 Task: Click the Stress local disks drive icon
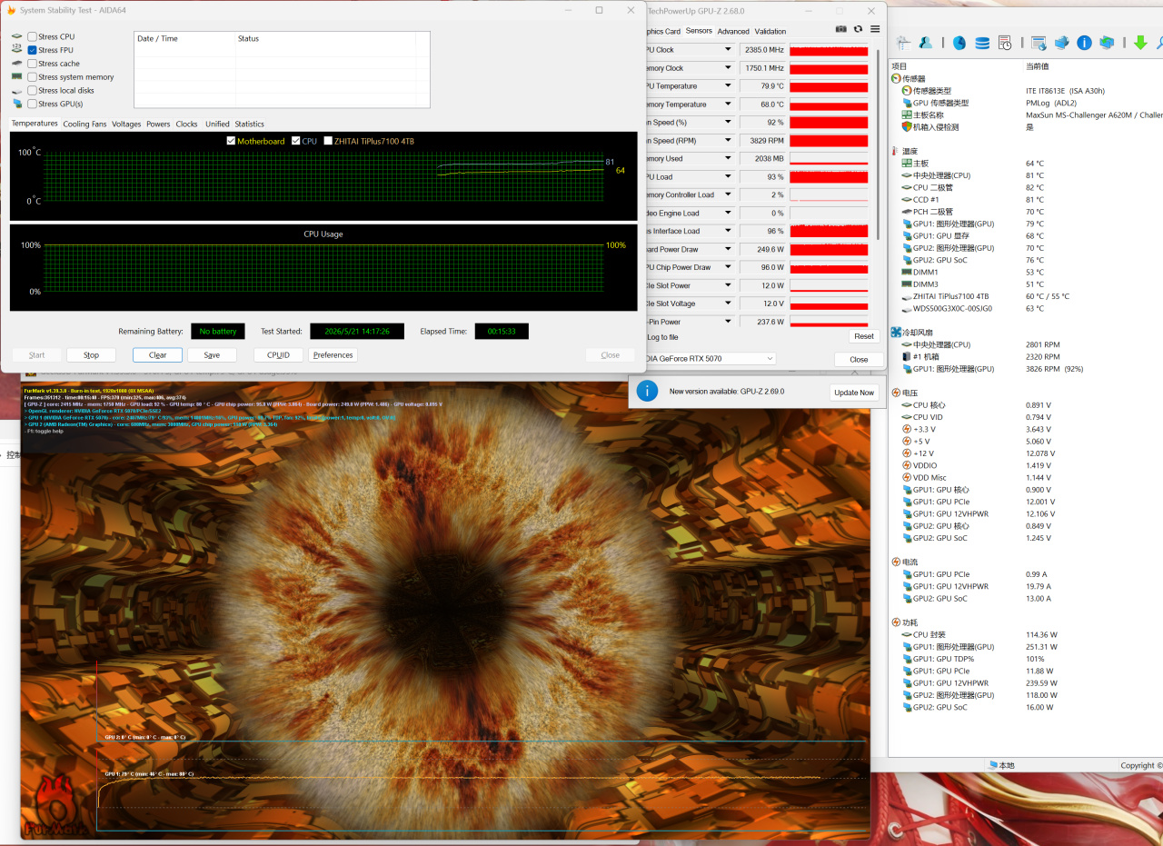(17, 90)
